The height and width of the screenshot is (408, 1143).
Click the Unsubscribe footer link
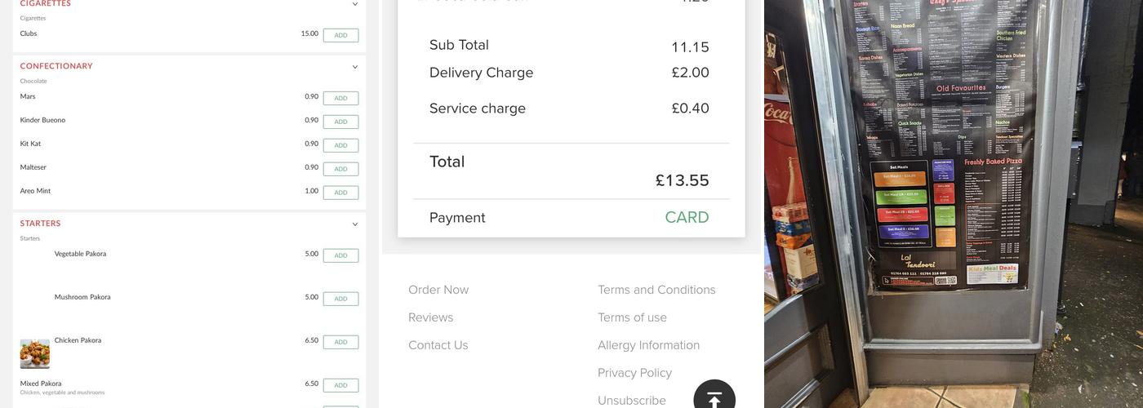tap(632, 400)
